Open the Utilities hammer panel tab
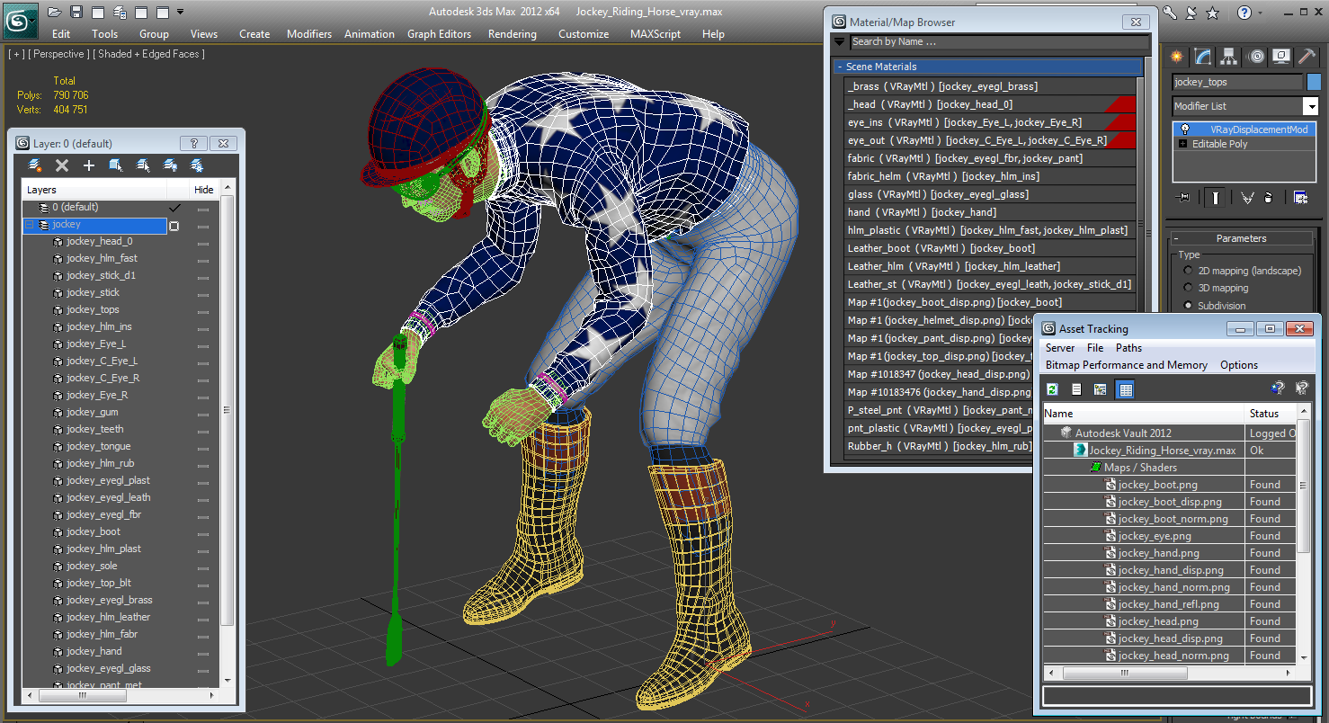The height and width of the screenshot is (723, 1329). [1307, 57]
